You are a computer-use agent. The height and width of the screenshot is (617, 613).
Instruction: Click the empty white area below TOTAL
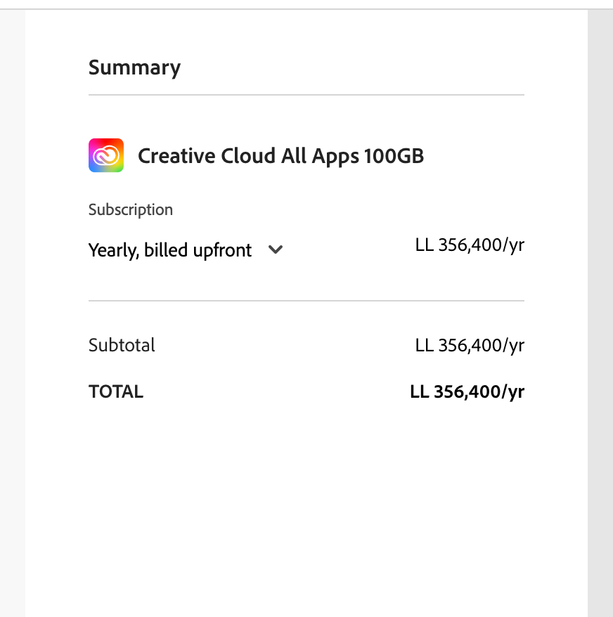click(x=306, y=506)
